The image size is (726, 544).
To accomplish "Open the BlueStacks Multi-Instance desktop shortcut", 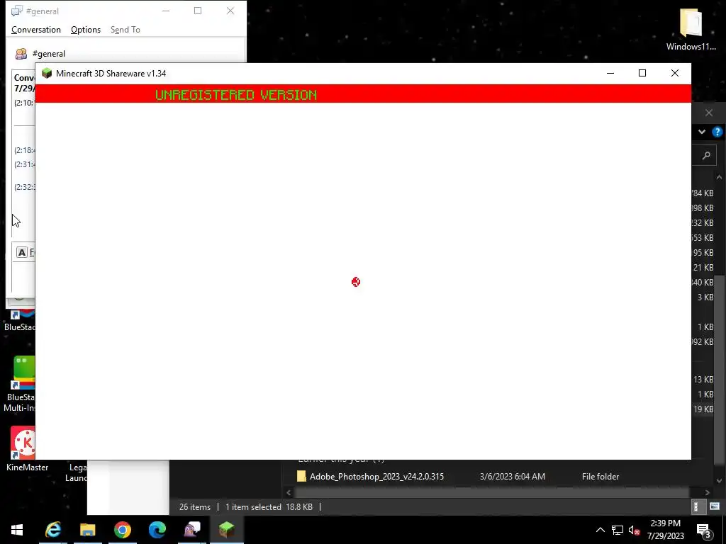I will click(x=19, y=384).
